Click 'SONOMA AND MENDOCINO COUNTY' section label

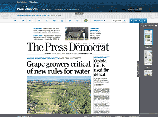(42, 58)
